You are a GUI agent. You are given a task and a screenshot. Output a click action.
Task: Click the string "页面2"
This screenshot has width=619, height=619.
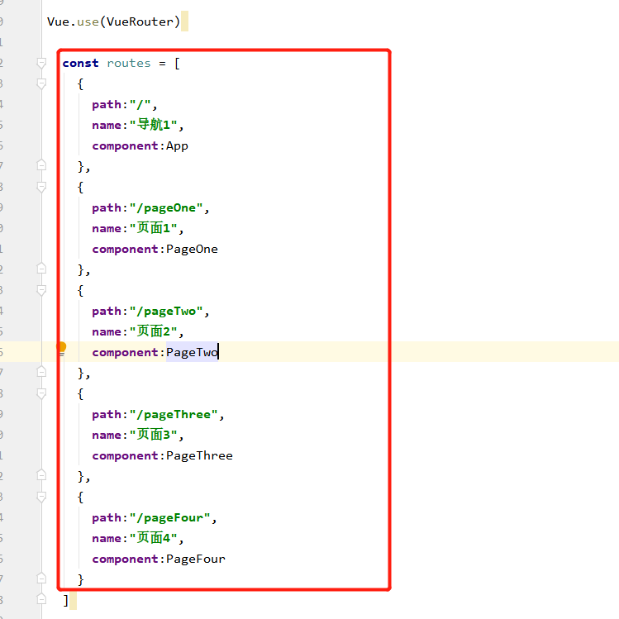click(x=153, y=331)
